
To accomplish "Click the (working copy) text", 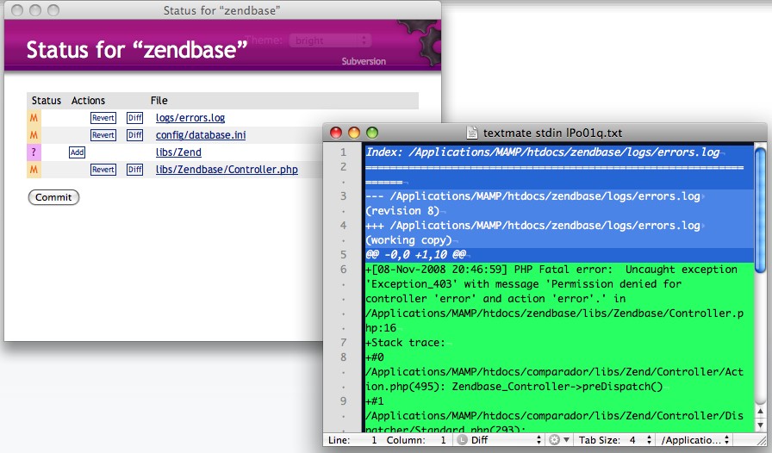I will (x=408, y=240).
